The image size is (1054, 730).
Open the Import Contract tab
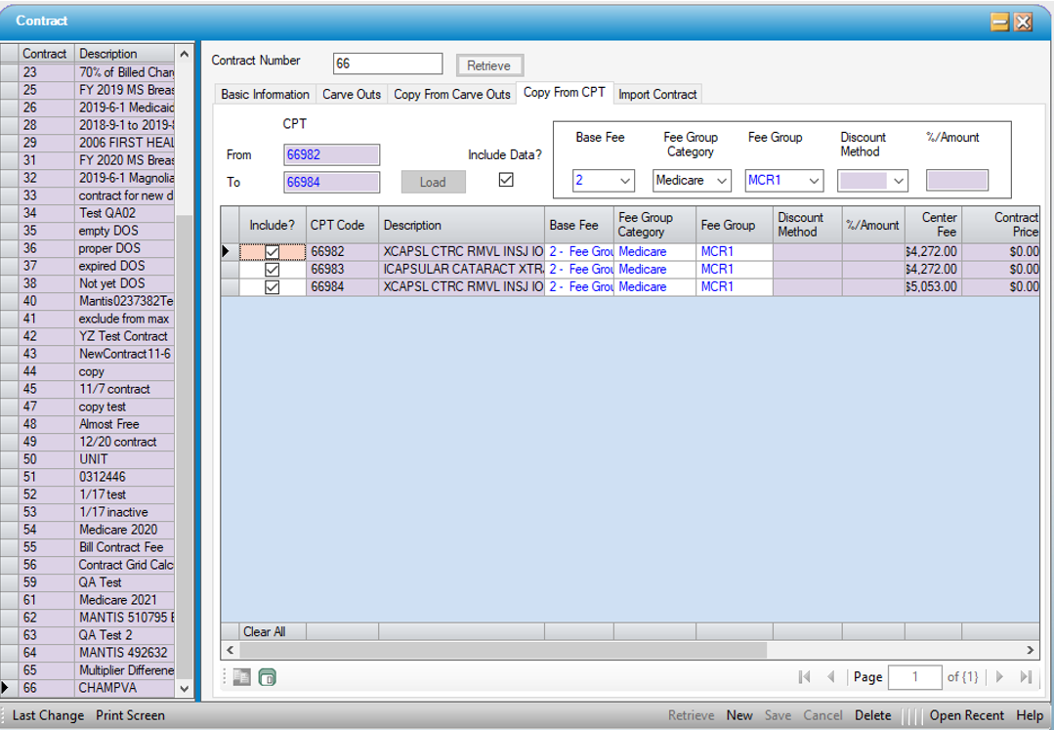[657, 95]
